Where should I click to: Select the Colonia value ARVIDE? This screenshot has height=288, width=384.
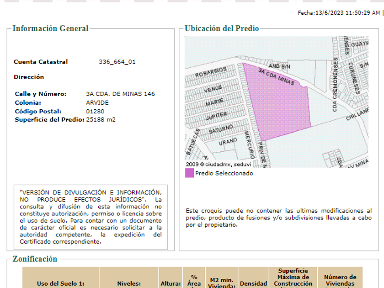[97, 103]
